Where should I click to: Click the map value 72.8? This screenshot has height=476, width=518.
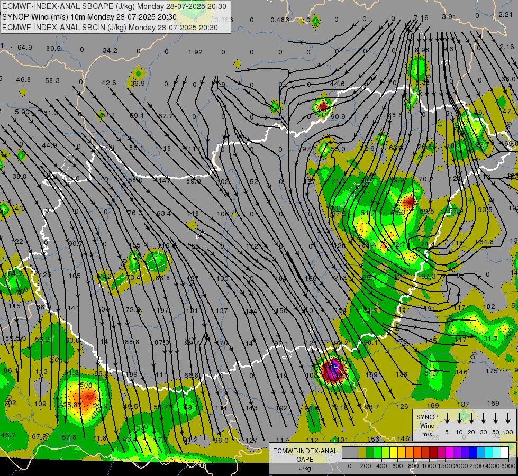132,309
